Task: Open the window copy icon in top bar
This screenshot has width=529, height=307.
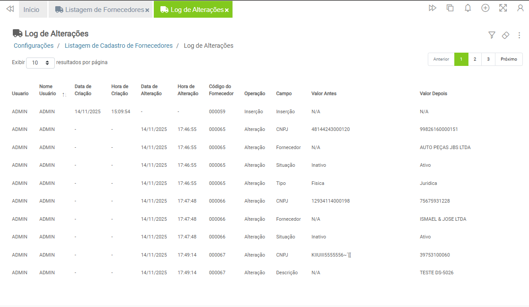Action: pyautogui.click(x=450, y=8)
